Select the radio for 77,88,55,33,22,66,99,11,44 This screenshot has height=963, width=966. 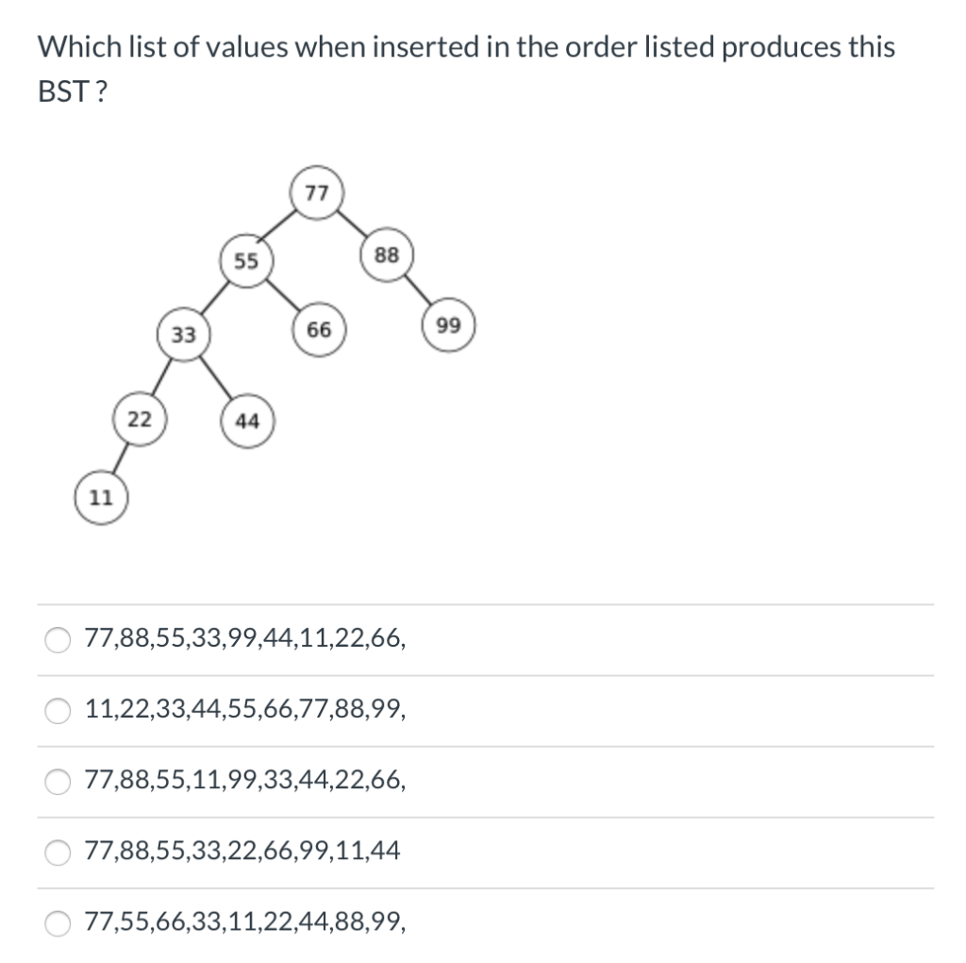tap(57, 851)
